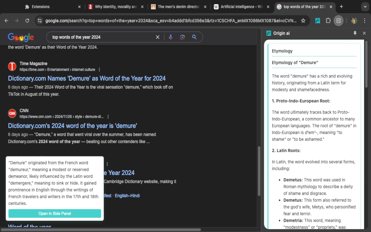The width and height of the screenshot is (371, 232).
Task: Open the English–Hindi sitelink
Action: [127, 196]
